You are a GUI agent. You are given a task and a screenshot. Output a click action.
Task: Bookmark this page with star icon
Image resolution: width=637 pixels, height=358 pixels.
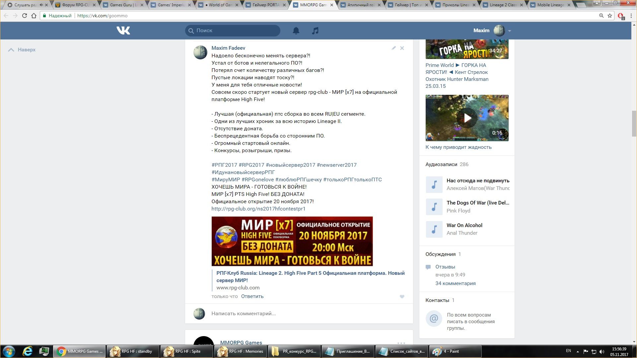[x=610, y=16]
